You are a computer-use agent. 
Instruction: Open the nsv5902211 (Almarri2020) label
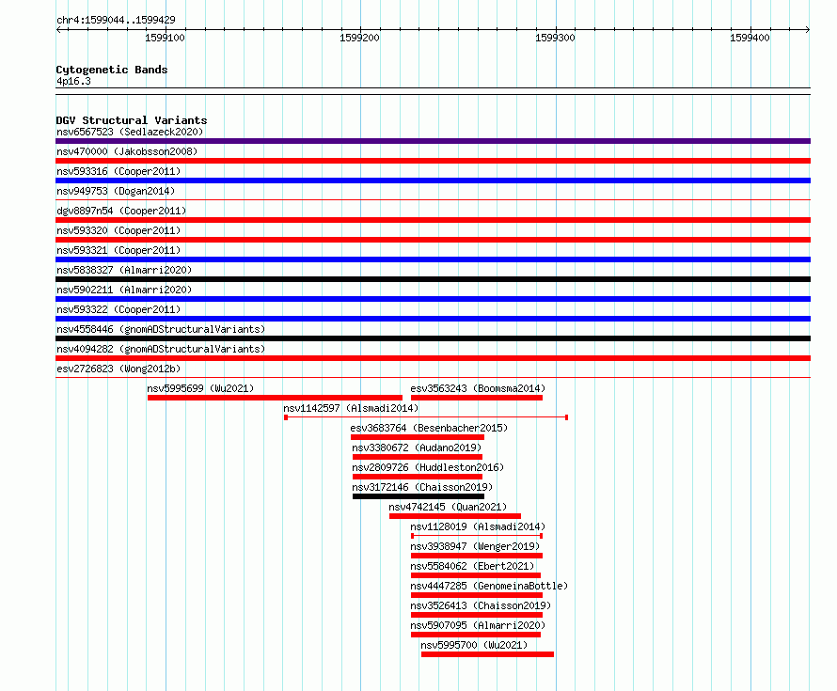coord(124,290)
